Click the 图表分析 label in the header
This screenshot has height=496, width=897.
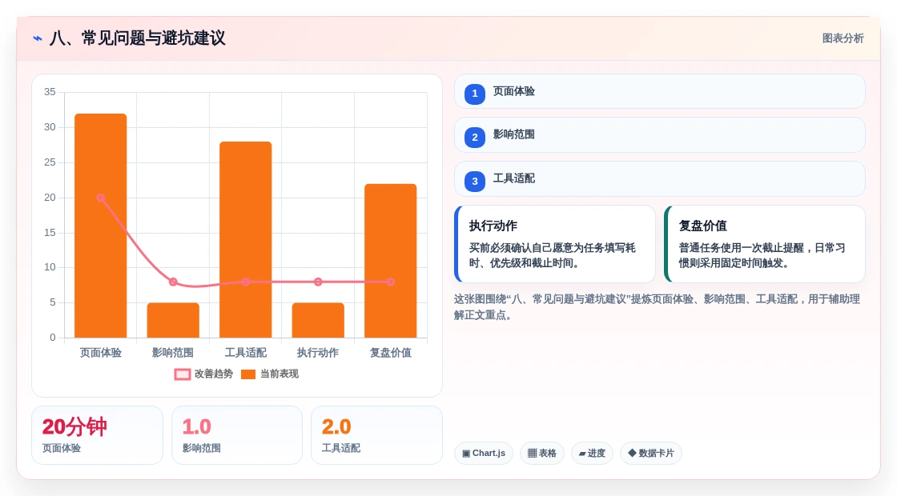click(843, 38)
